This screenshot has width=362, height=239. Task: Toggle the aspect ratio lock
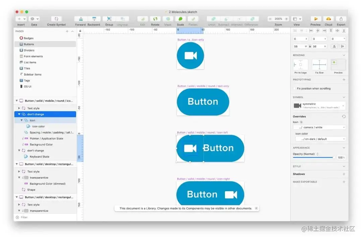click(310, 46)
